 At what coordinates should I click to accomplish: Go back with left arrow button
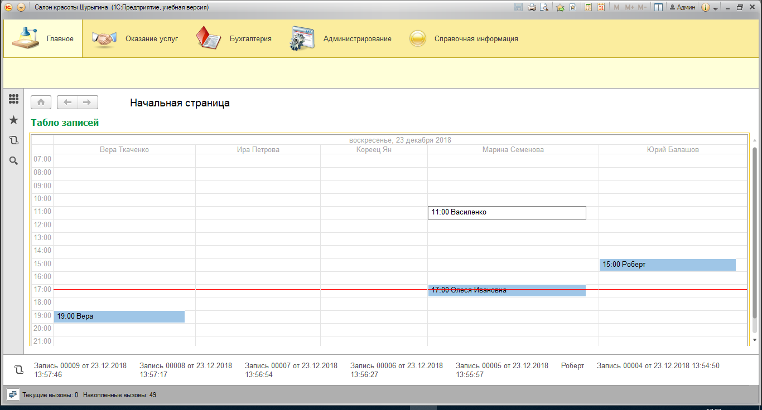tap(67, 102)
